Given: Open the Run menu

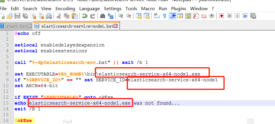Looking at the screenshot, I should click(x=163, y=9).
